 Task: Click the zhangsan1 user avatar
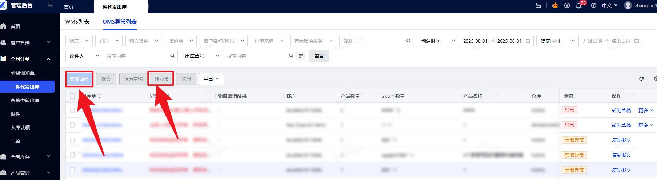coord(628,5)
